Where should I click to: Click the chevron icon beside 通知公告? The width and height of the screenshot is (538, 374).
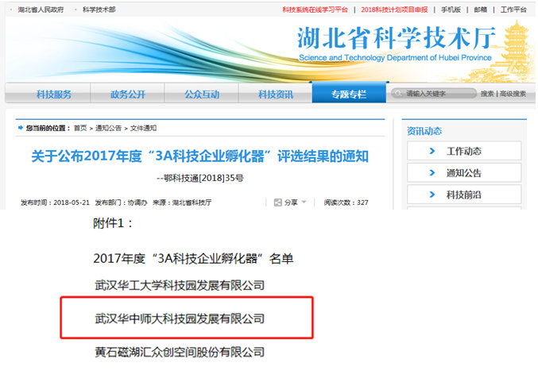pos(432,172)
